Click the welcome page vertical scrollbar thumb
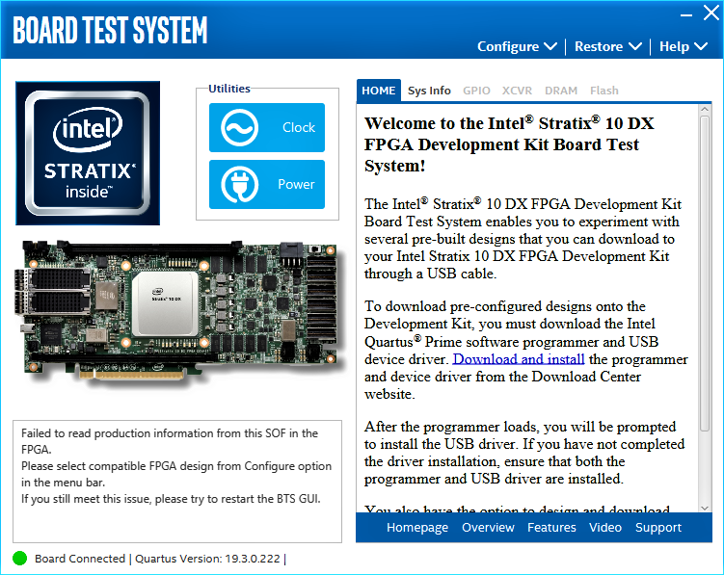The width and height of the screenshot is (724, 575). click(704, 274)
